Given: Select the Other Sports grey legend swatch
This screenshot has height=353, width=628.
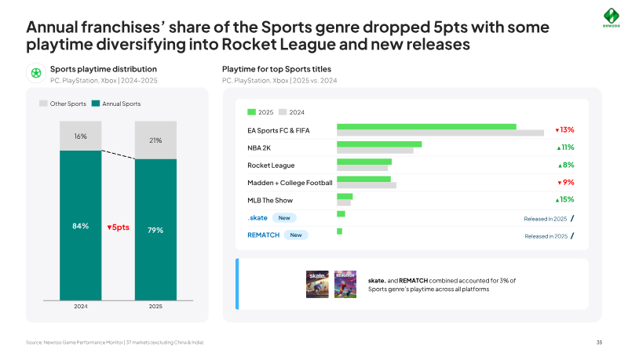Looking at the screenshot, I should [43, 104].
